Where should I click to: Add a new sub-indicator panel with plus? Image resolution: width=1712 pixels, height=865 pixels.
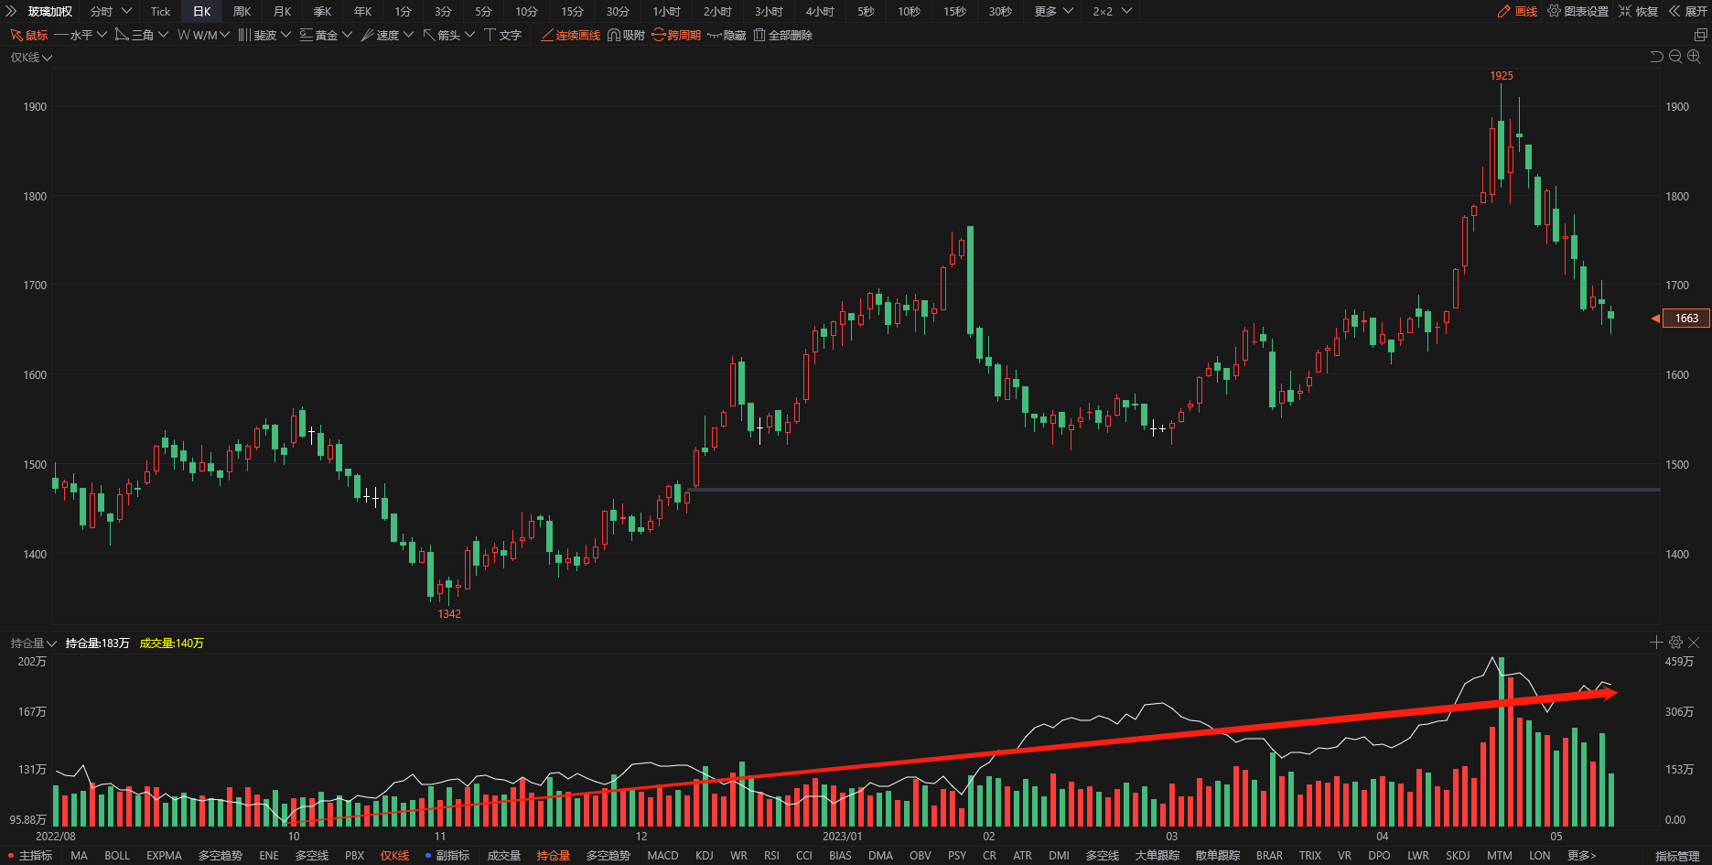point(1656,643)
